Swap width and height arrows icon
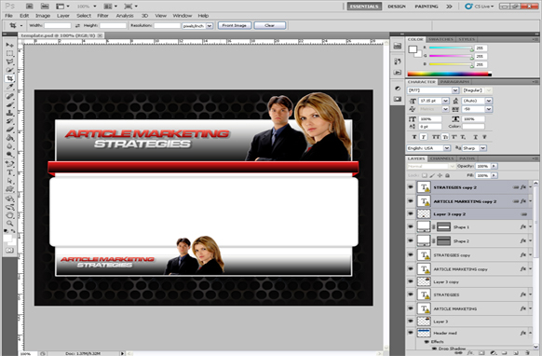Viewport: 542px width, 356px height. click(77, 25)
